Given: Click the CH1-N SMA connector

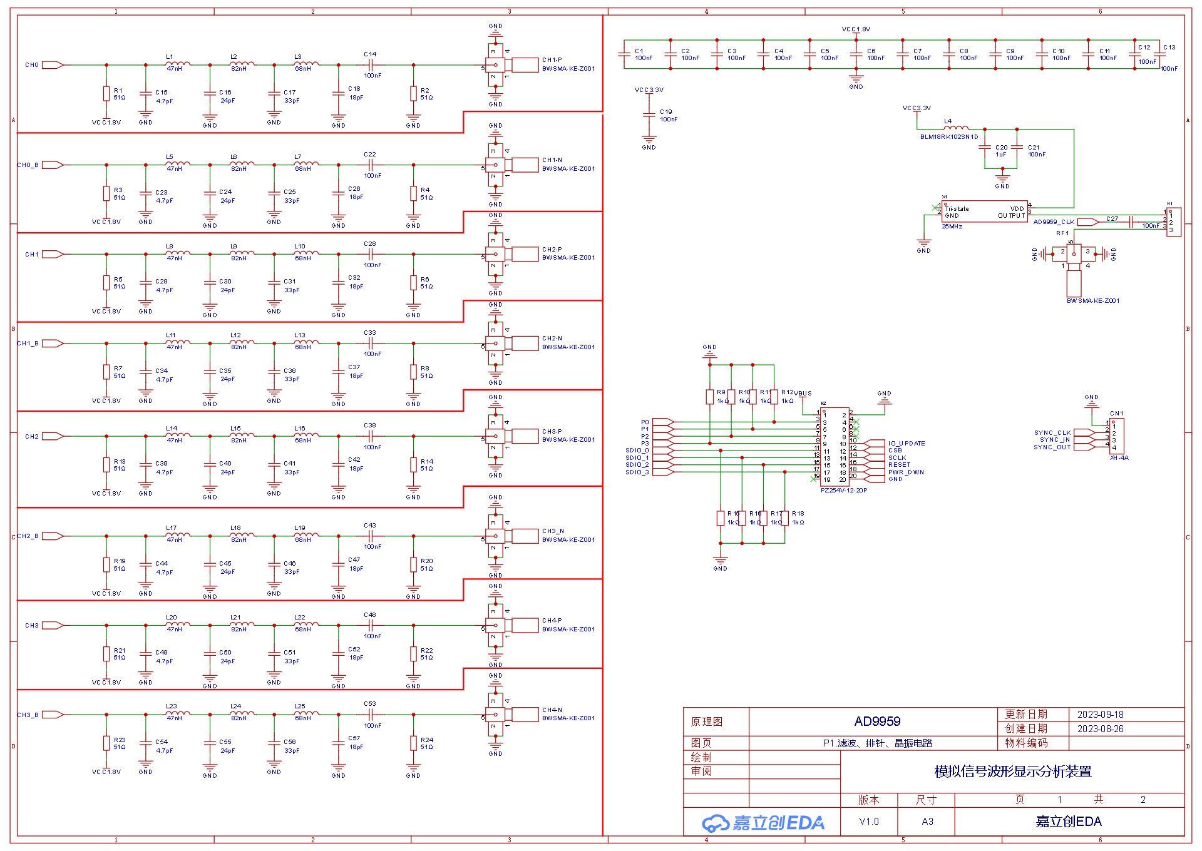Looking at the screenshot, I should [x=512, y=165].
